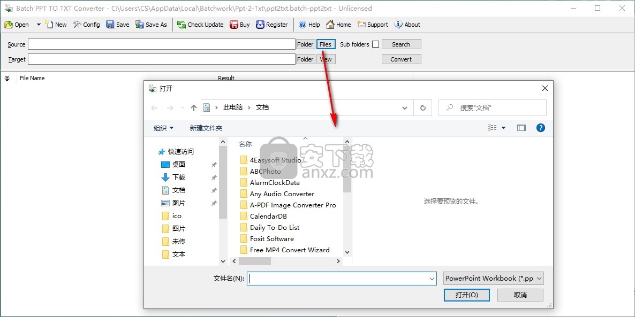Click the Source Folder button

[x=305, y=44]
